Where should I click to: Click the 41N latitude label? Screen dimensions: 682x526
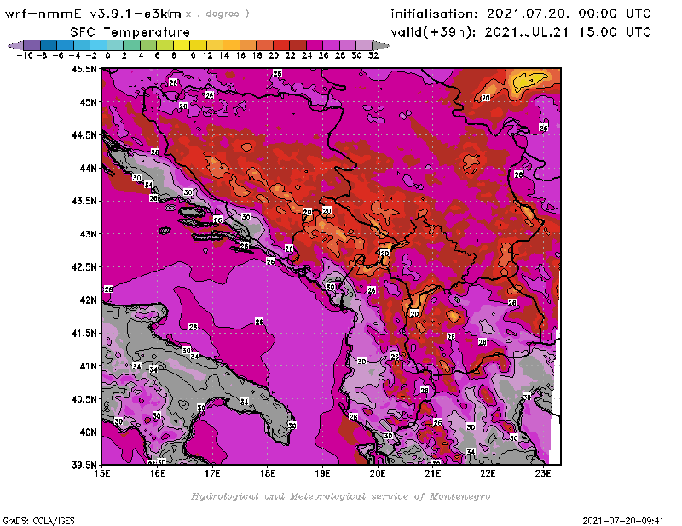coord(88,366)
